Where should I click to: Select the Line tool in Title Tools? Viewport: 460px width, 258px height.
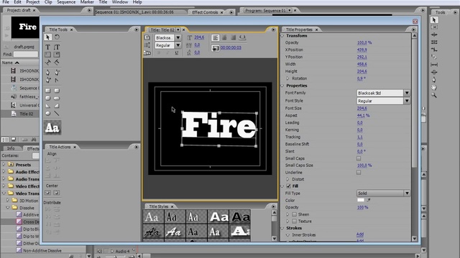point(57,113)
